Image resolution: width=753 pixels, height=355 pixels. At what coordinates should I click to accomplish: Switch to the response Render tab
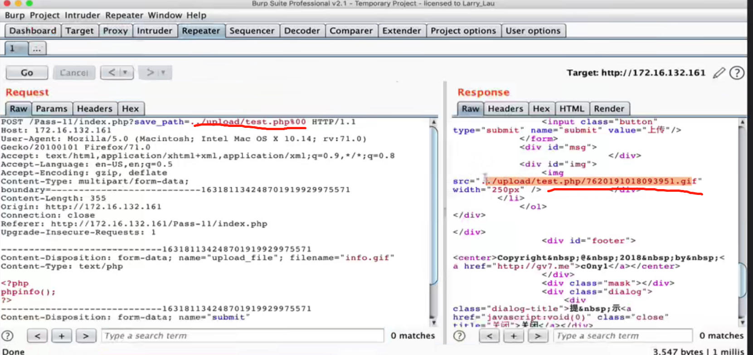coord(609,109)
